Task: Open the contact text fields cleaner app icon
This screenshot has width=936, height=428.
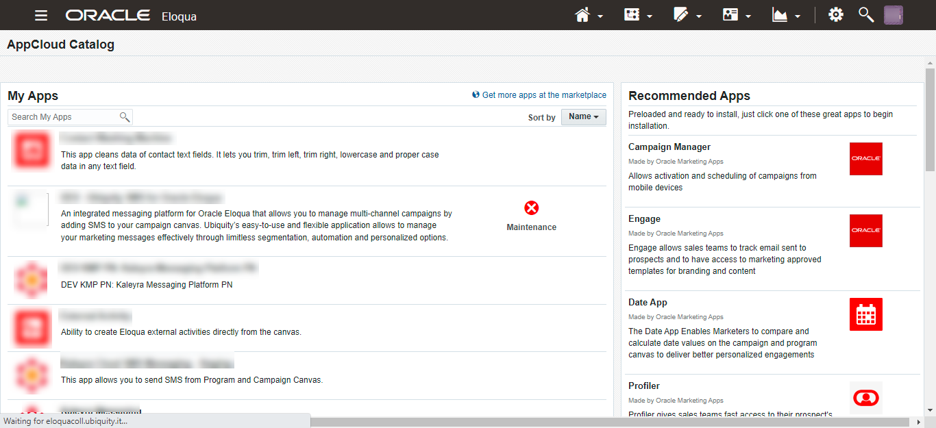Action: pos(32,151)
